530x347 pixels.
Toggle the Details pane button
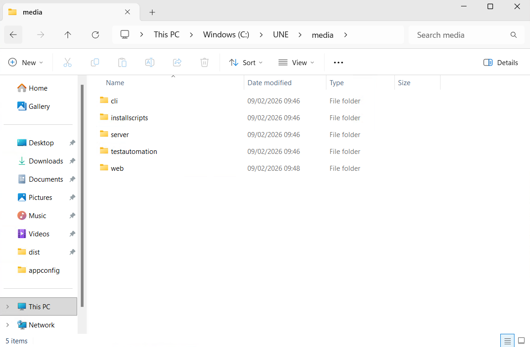coord(501,63)
